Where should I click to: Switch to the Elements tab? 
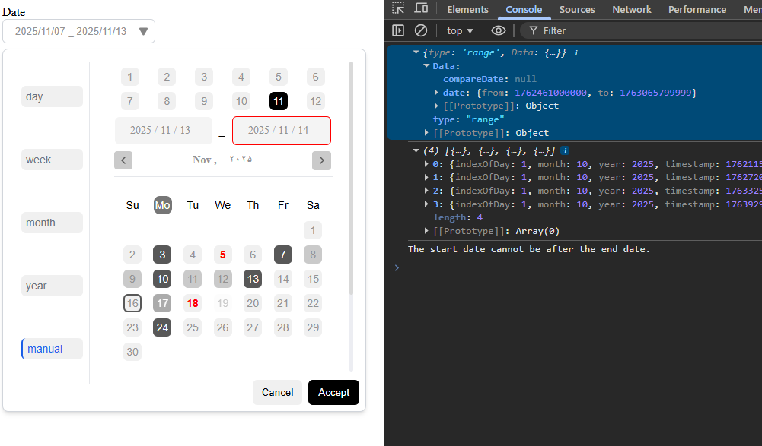(x=467, y=9)
